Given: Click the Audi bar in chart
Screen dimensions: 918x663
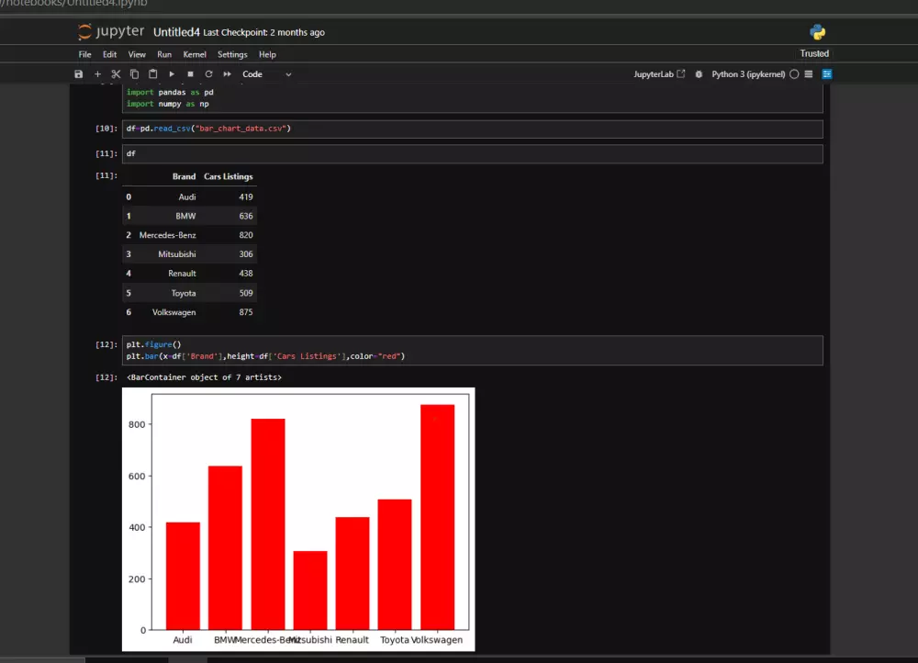Looking at the screenshot, I should pyautogui.click(x=183, y=577).
